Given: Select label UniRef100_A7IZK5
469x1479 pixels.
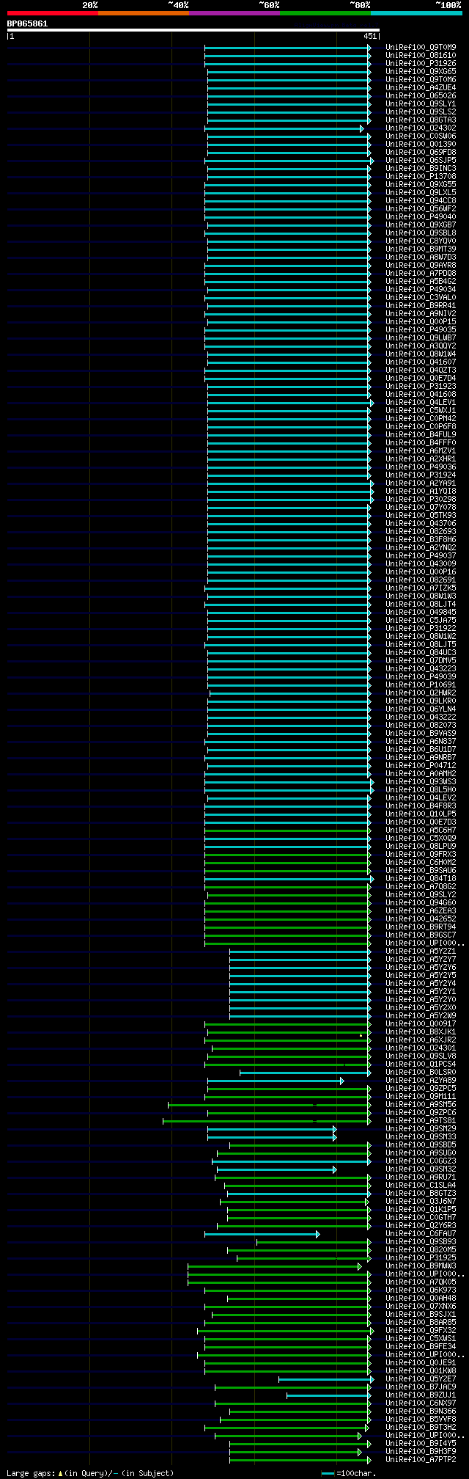Looking at the screenshot, I should click(x=421, y=588).
